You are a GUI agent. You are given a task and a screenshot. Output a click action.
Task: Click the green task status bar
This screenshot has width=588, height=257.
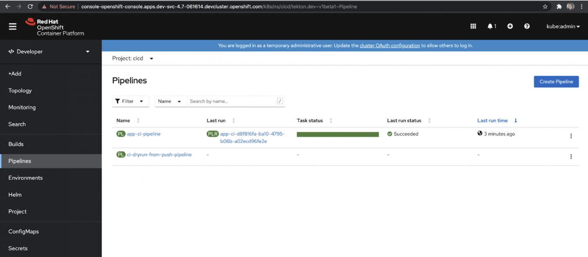tap(338, 134)
